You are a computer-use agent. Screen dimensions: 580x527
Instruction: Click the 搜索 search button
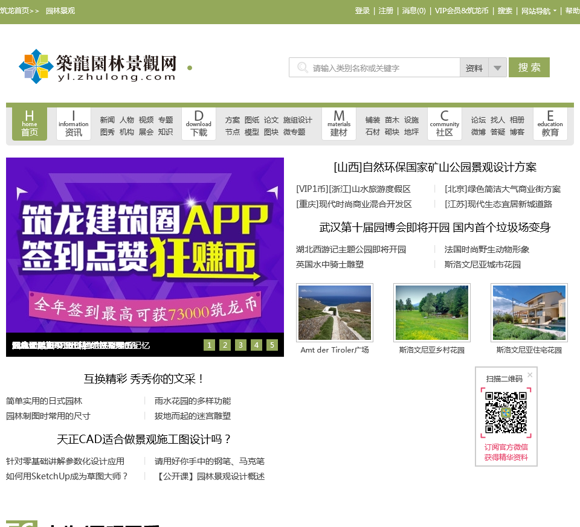point(529,67)
